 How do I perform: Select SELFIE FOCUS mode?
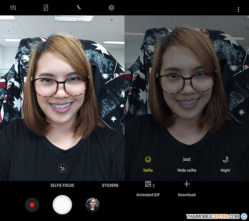[x=62, y=185]
